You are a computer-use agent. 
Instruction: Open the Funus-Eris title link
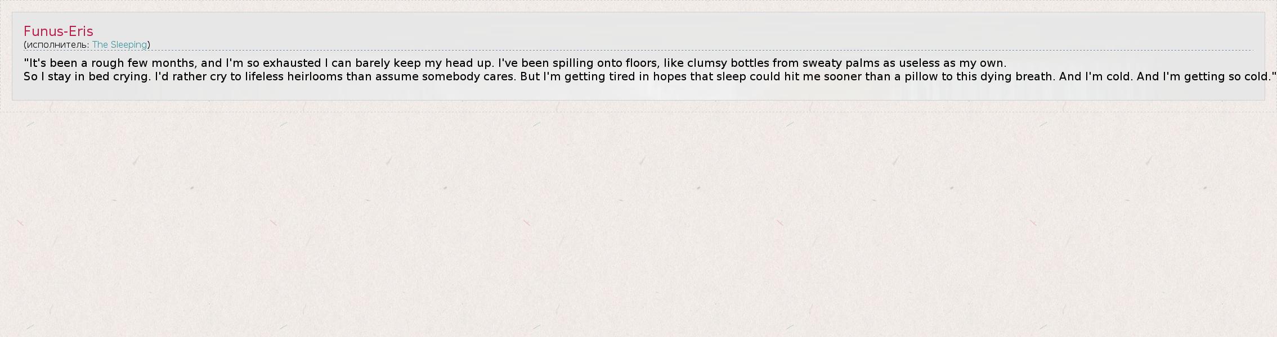[x=58, y=31]
